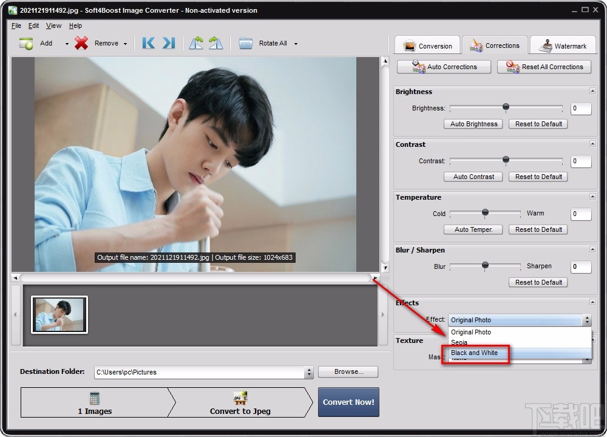Switch to the Watermark tab
The height and width of the screenshot is (437, 607).
point(563,45)
